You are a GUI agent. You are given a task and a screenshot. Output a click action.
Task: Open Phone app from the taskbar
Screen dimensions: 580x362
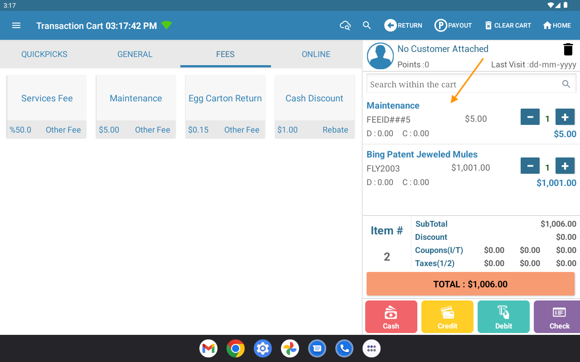(344, 348)
